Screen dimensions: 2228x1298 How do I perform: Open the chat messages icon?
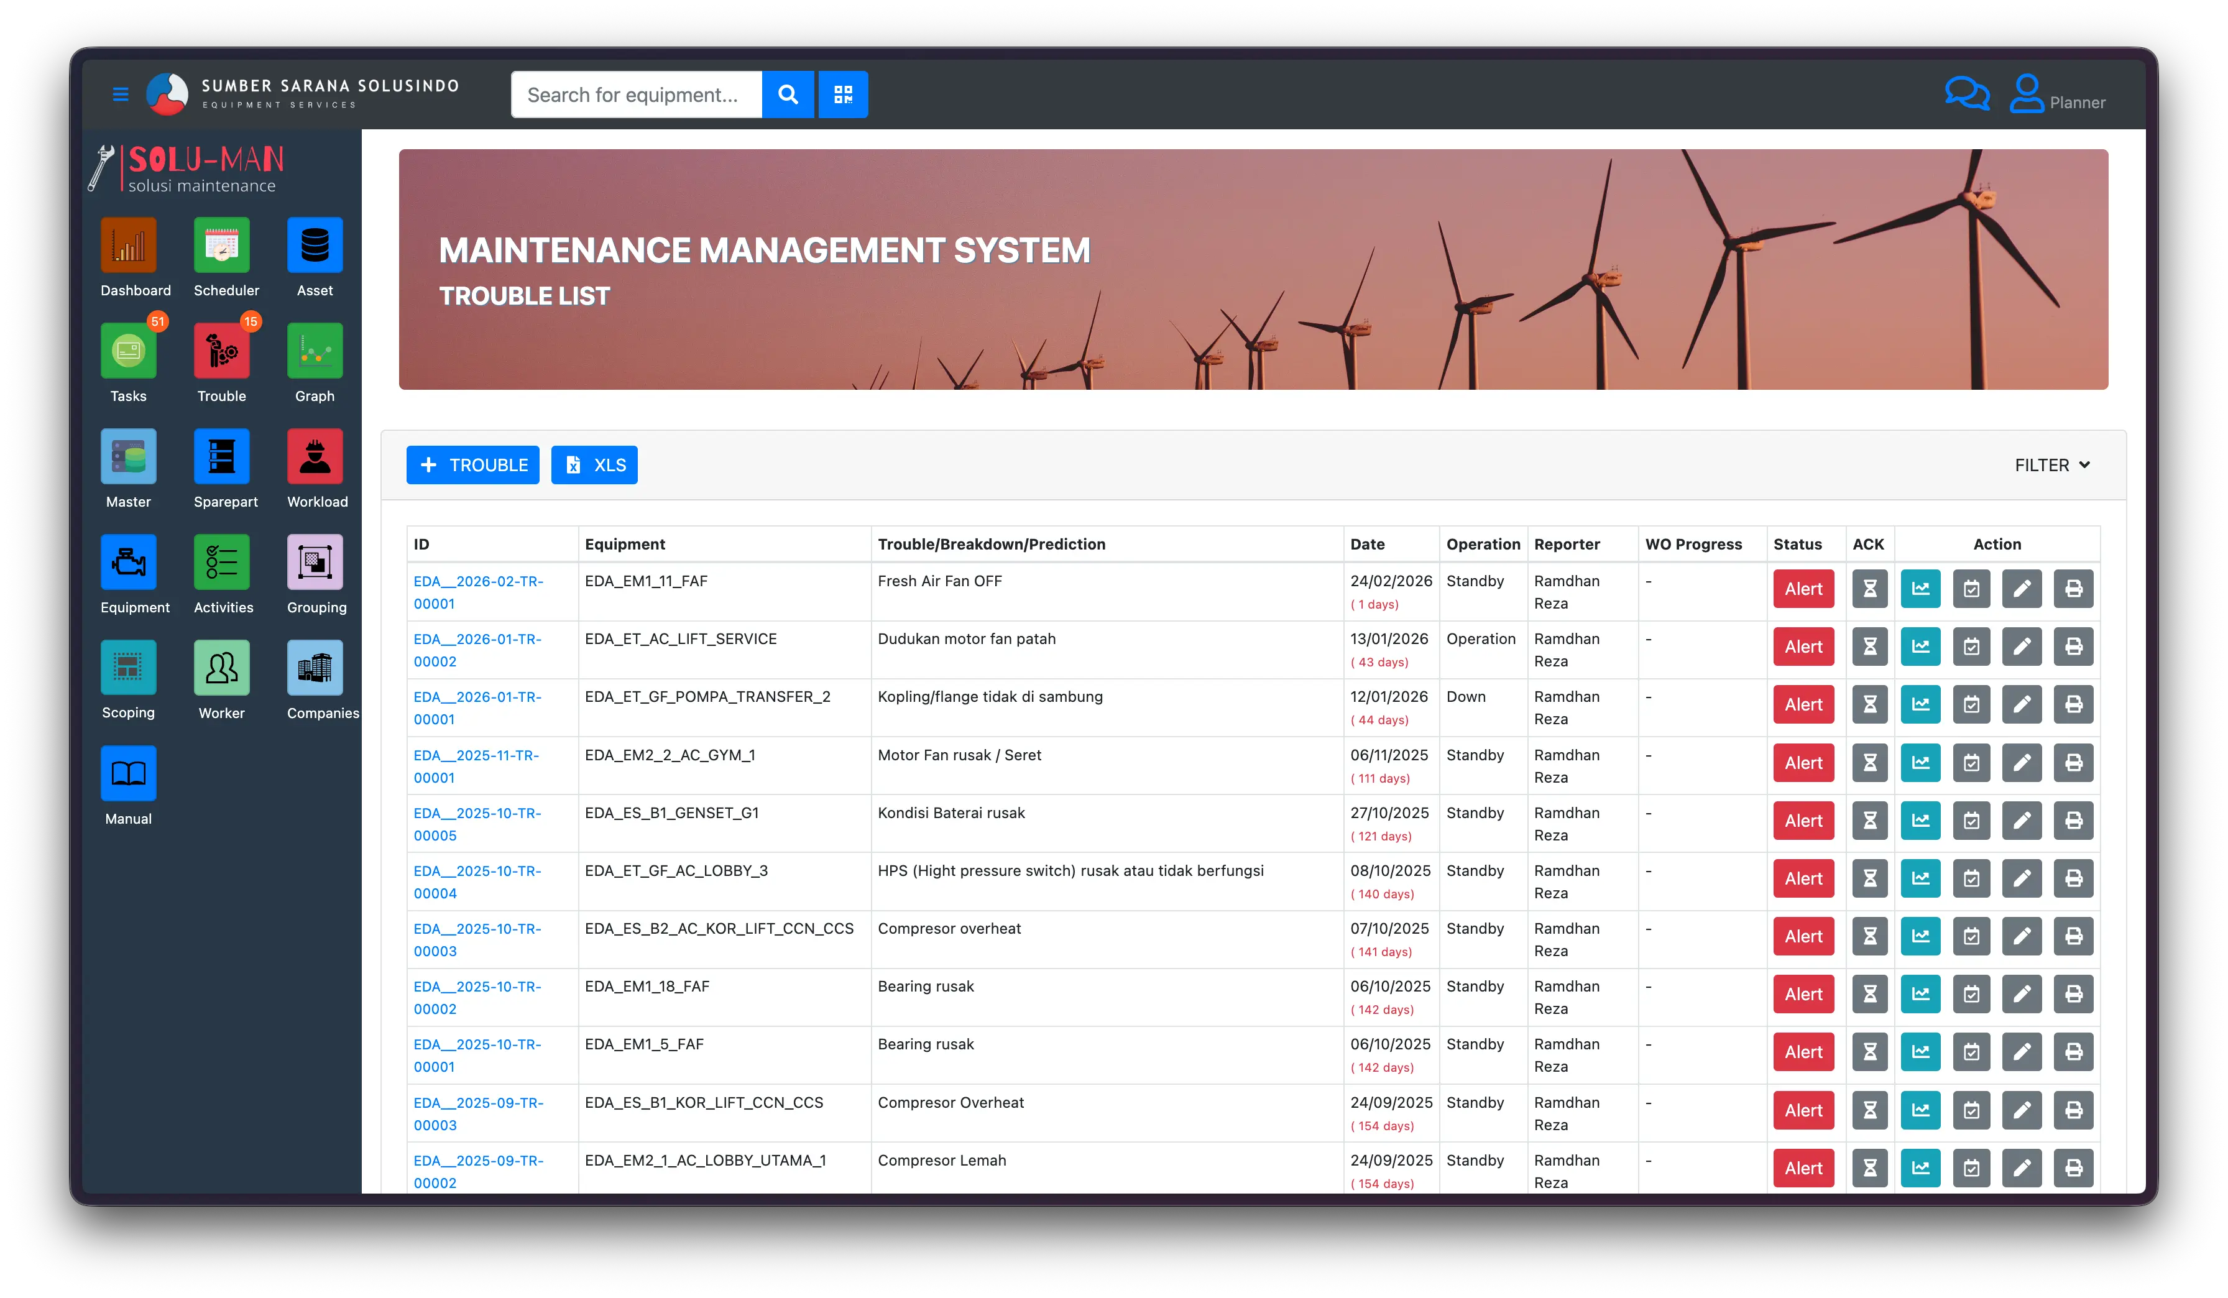[x=1966, y=94]
